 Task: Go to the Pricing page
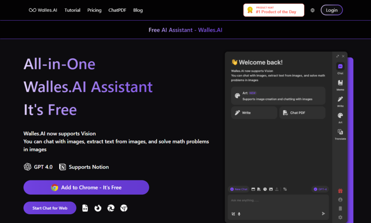[94, 10]
